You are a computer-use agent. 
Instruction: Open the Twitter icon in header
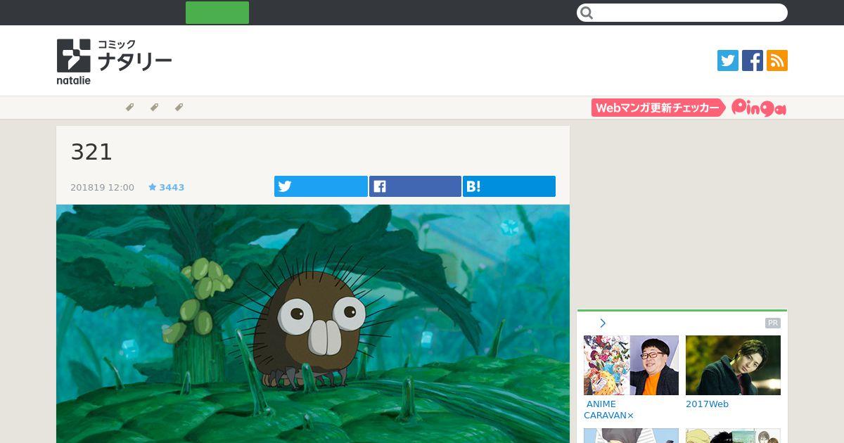[728, 60]
